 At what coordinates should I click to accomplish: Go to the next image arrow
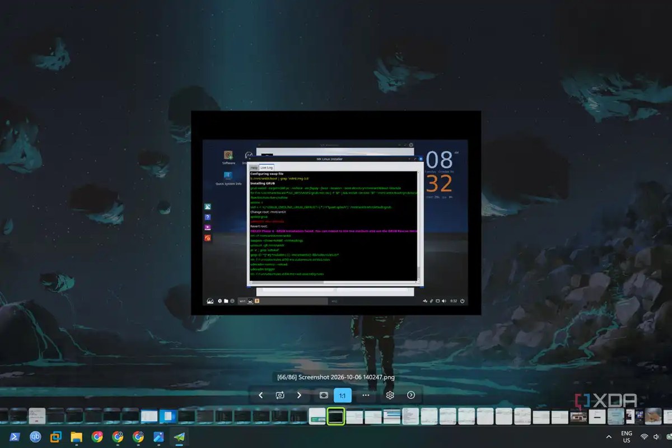(299, 395)
